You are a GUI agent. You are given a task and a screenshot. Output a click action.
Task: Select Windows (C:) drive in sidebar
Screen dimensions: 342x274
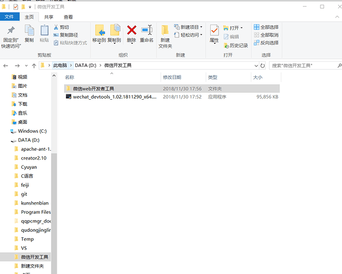click(29, 131)
